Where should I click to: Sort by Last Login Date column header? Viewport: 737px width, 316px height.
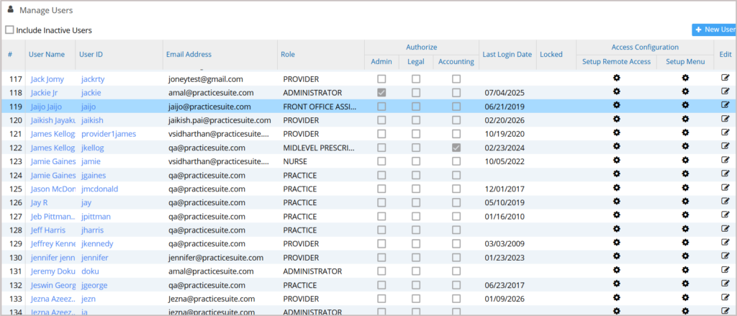pos(507,54)
